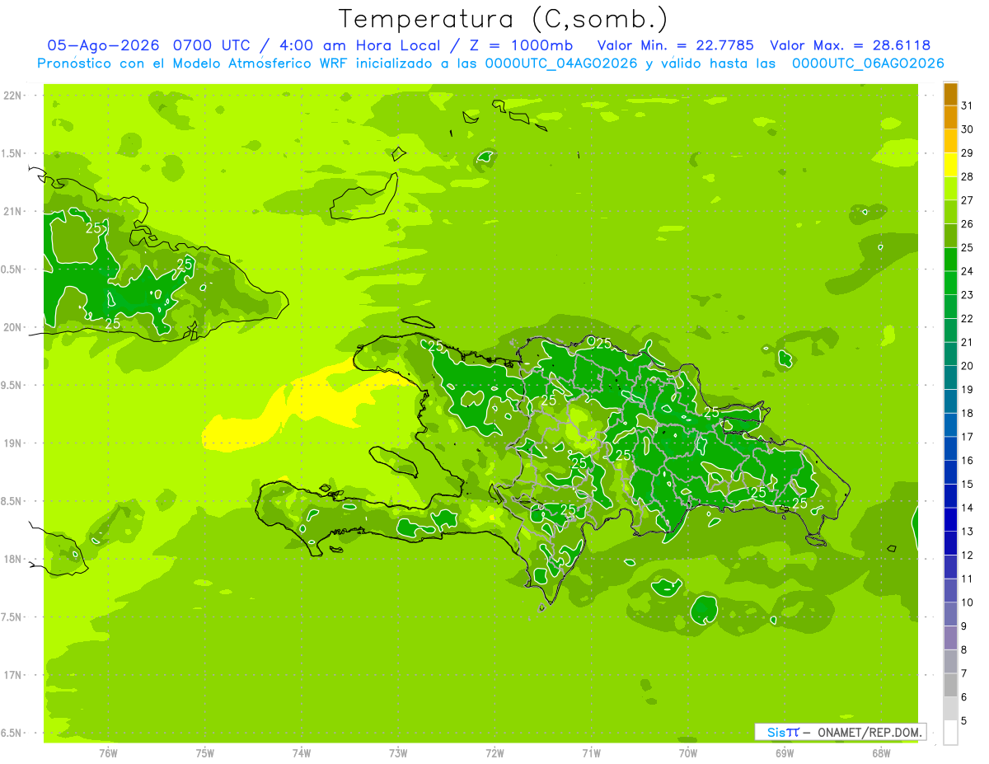
Task: Click "Valor Max. = 28.6118" text
Action: (849, 45)
